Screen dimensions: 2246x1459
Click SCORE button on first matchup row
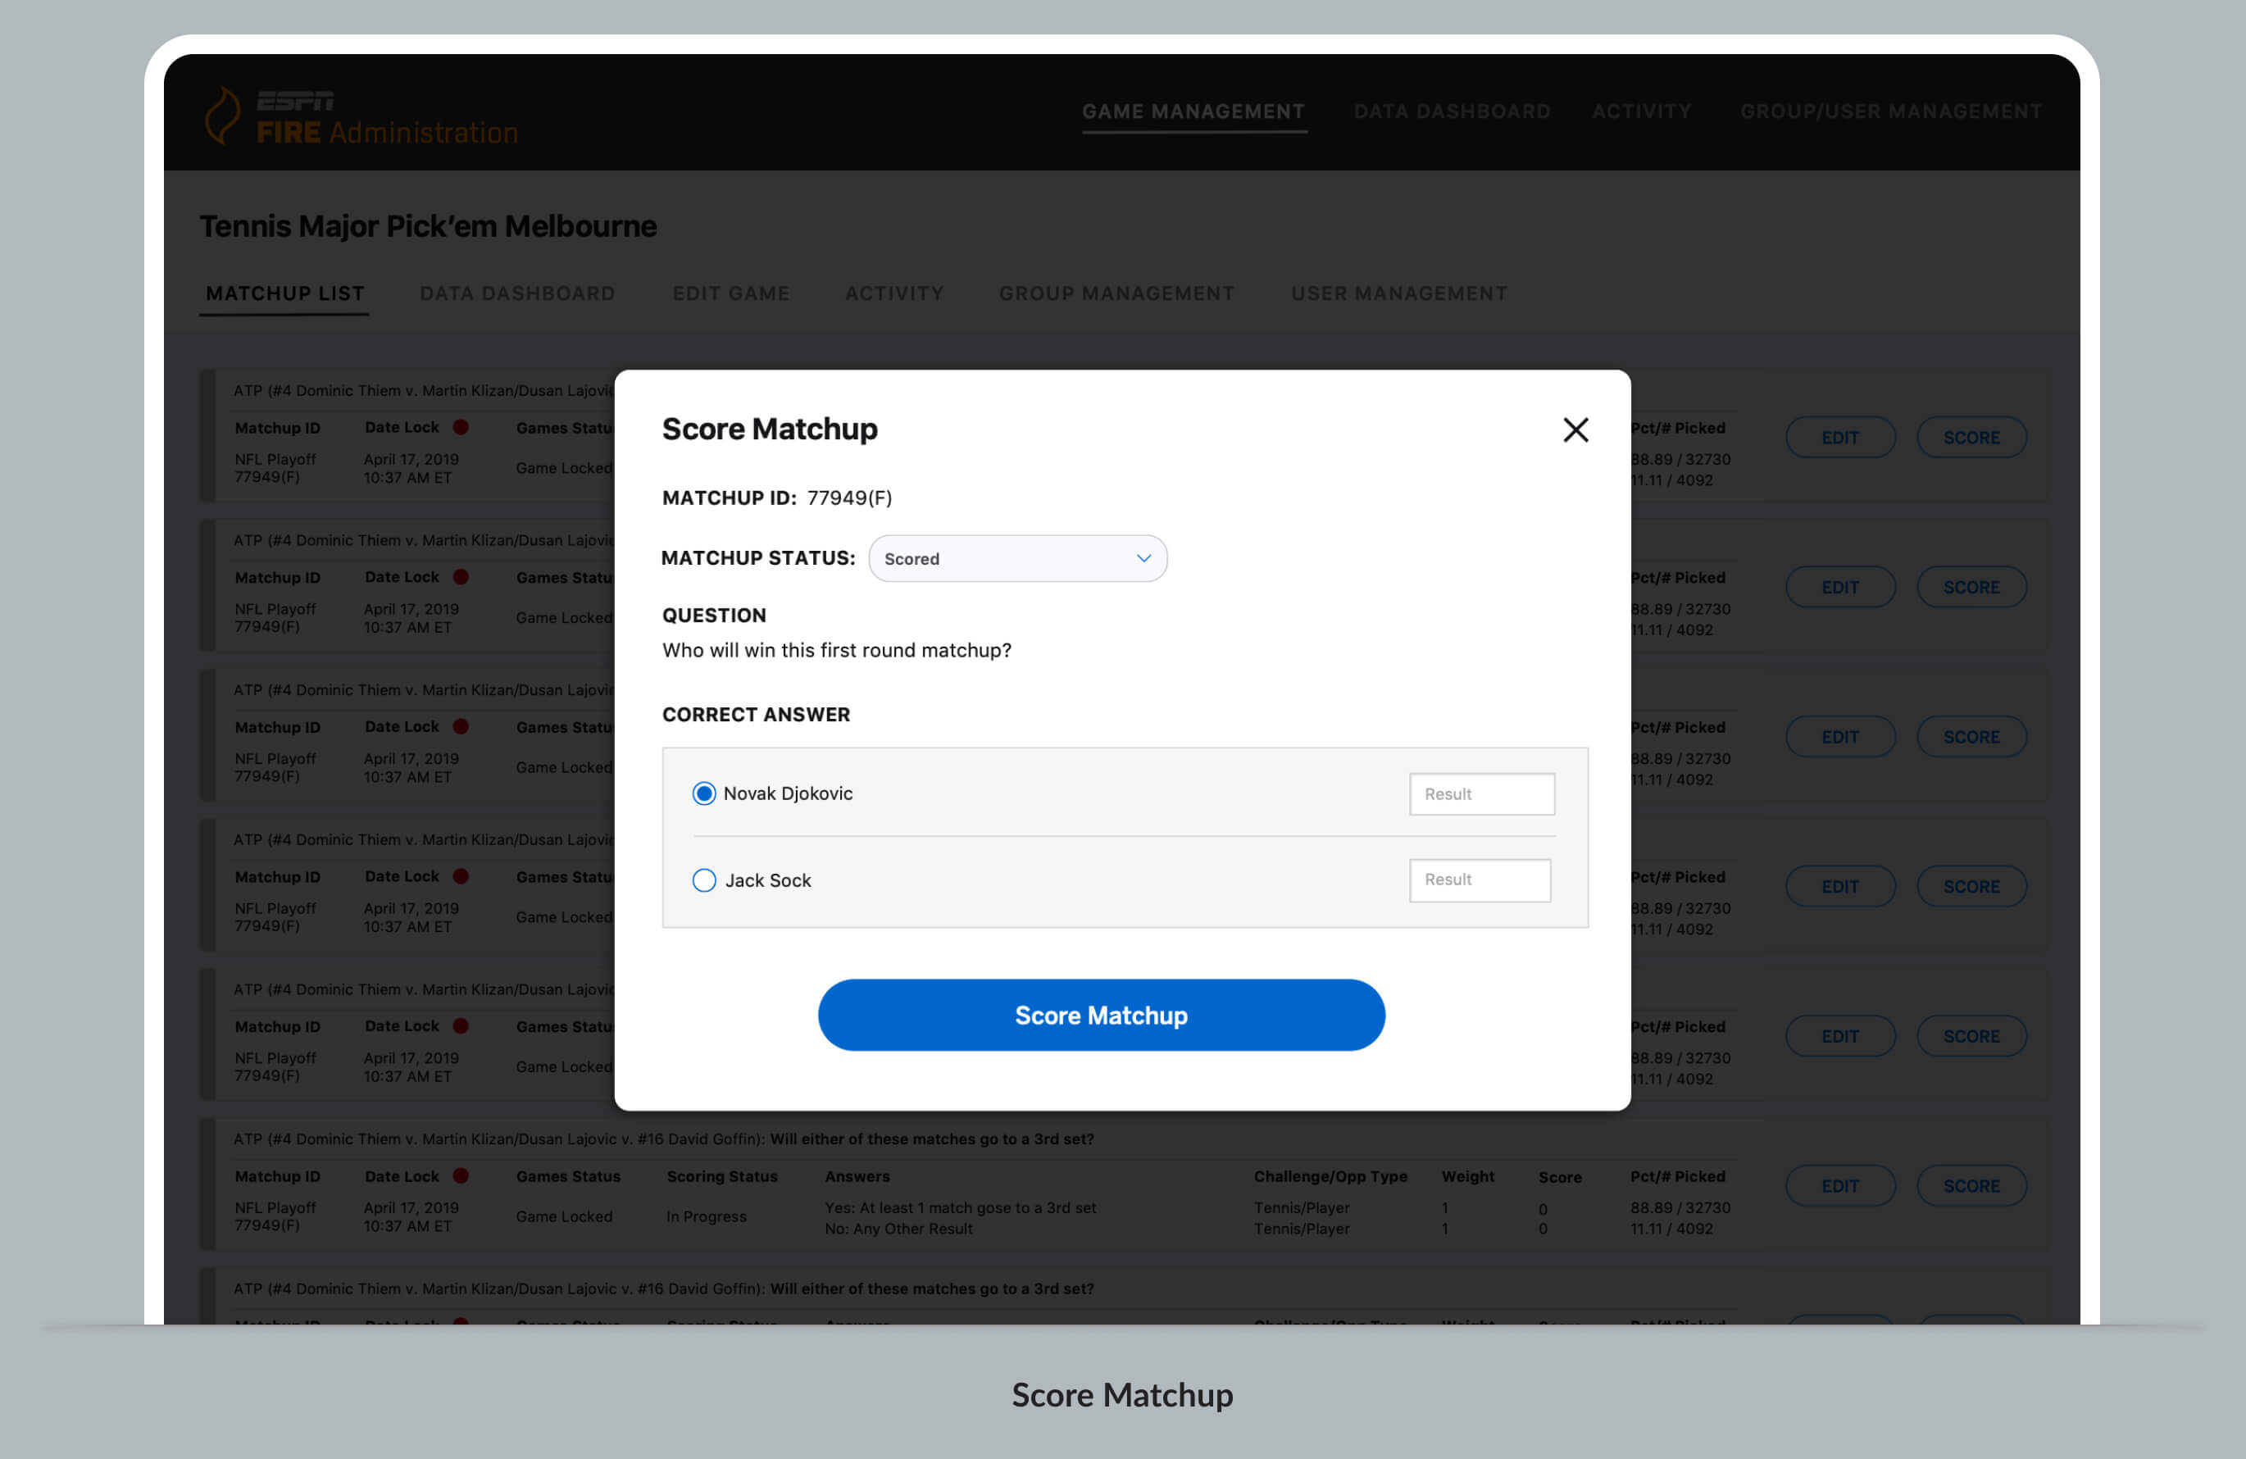[x=1971, y=438]
